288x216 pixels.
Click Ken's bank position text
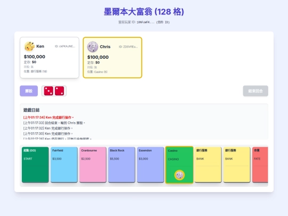point(35,71)
